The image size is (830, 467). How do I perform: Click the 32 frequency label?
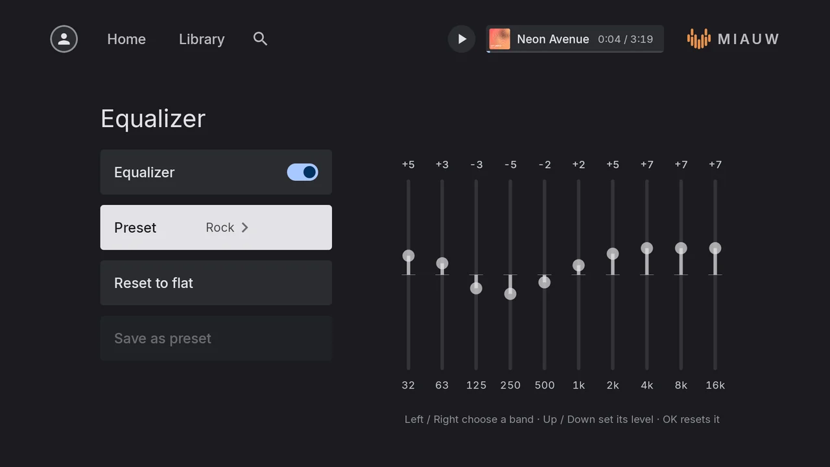(x=408, y=385)
